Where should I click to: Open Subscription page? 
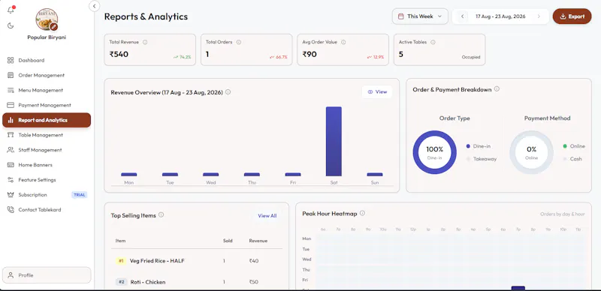pyautogui.click(x=47, y=195)
